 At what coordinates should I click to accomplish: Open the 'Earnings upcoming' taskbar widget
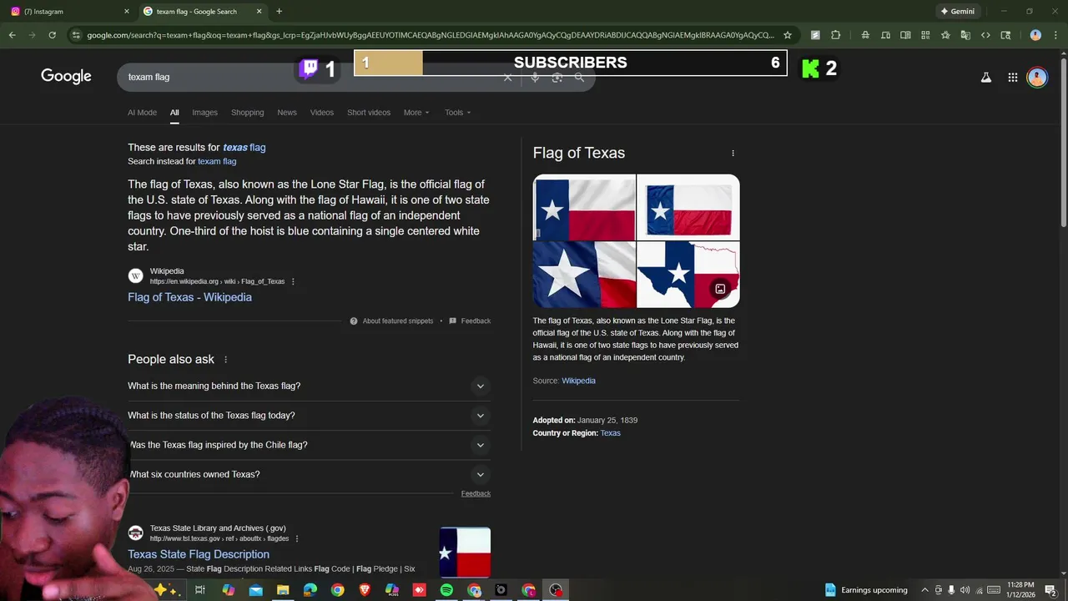pyautogui.click(x=866, y=590)
